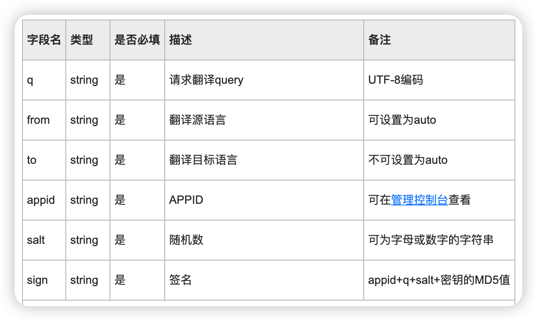Click the 描述 column header
Viewport: 537px width, 321px height.
(x=181, y=40)
